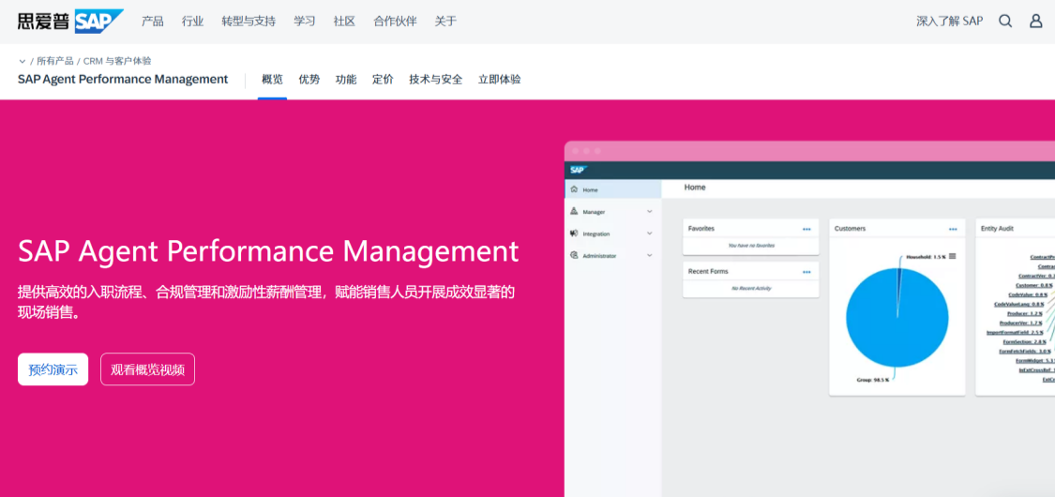
Task: Click the 预约演示 button
Action: pos(53,369)
